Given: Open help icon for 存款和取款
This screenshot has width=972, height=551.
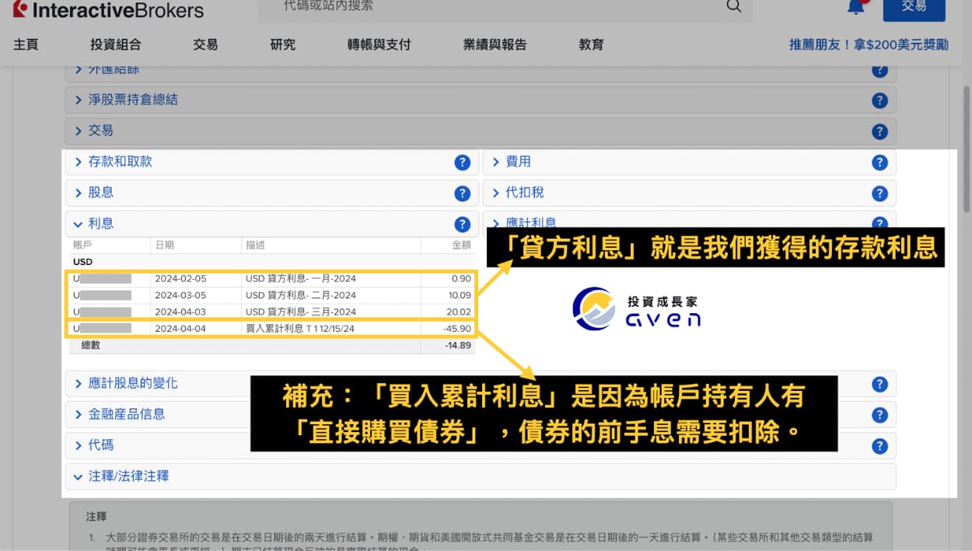Looking at the screenshot, I should coord(462,162).
